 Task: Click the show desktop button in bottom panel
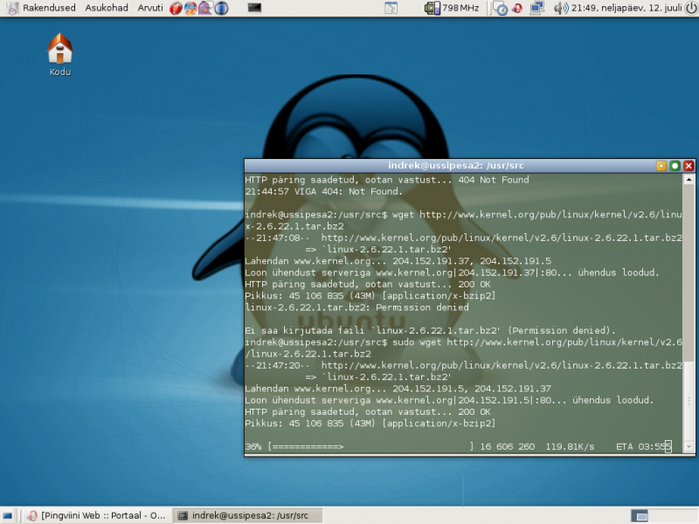[x=8, y=516]
